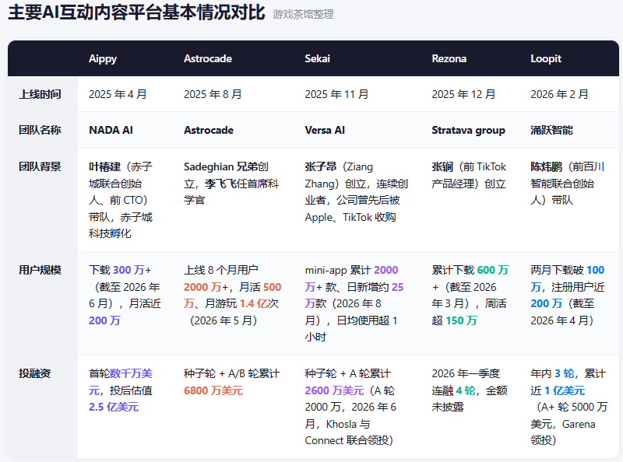This screenshot has width=623, height=462.
Task: Select the Astrocade column header
Action: coord(208,59)
